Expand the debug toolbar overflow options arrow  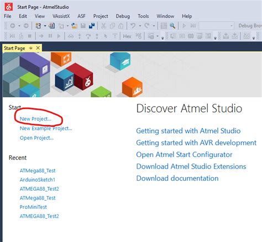[163, 38]
